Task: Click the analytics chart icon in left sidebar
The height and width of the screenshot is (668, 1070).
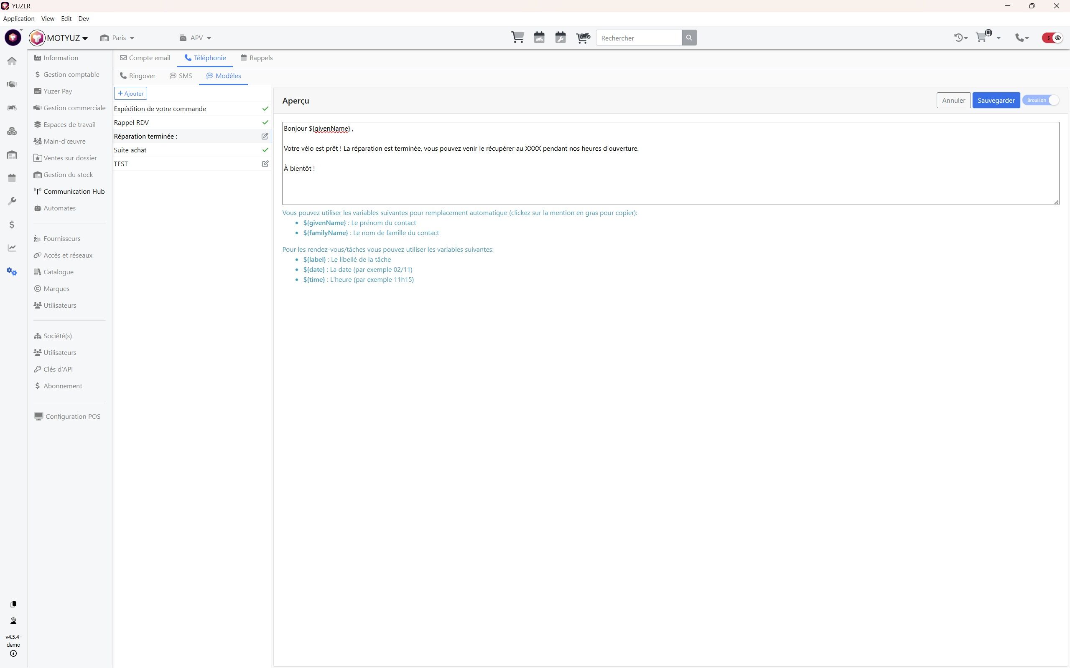Action: pyautogui.click(x=12, y=248)
